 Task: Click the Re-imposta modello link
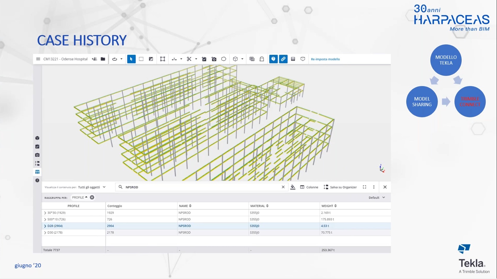325,59
